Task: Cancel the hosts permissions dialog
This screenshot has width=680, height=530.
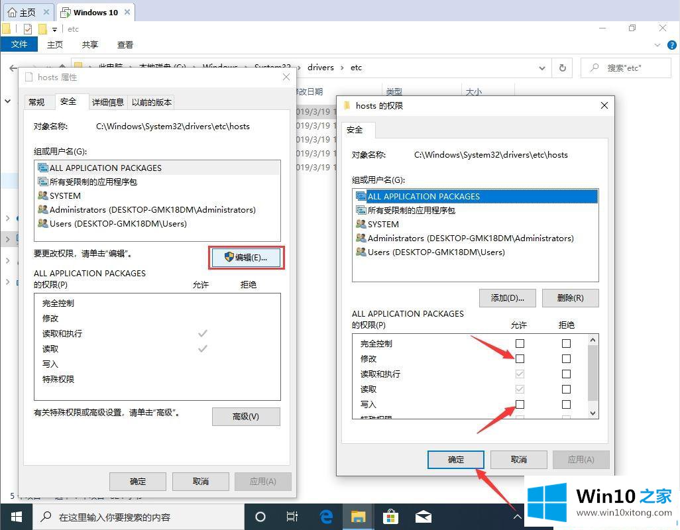Action: [x=519, y=460]
